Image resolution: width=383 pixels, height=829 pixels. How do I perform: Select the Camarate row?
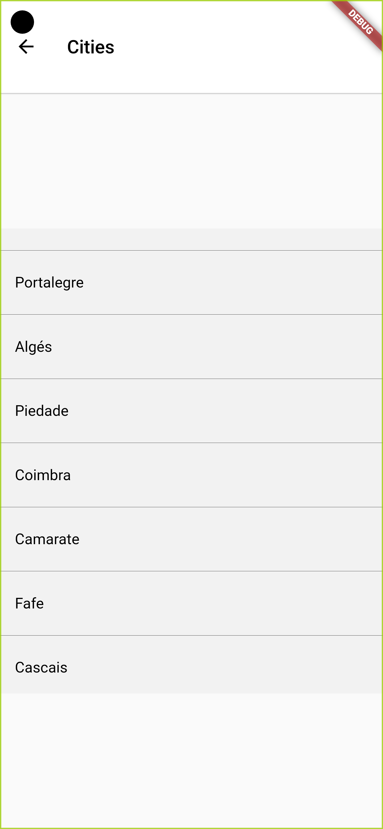pyautogui.click(x=191, y=539)
